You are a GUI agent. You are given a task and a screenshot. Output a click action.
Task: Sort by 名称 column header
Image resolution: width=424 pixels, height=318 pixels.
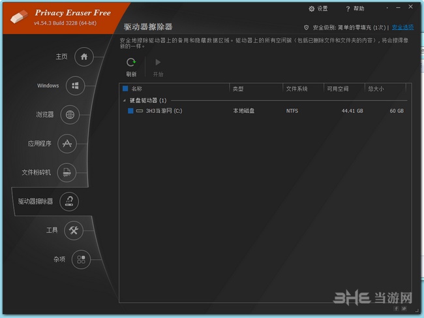(136, 89)
